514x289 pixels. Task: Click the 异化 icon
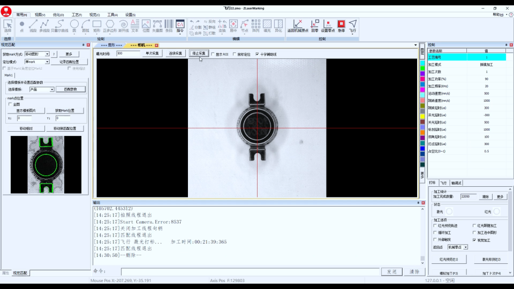point(278,26)
